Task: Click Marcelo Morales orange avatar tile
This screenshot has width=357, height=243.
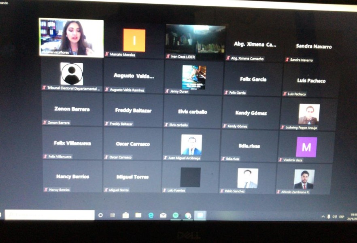Action: [134, 40]
